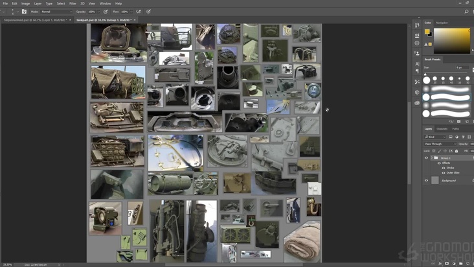Click the foreground yellow color swatch
The height and width of the screenshot is (267, 474).
coord(427,32)
